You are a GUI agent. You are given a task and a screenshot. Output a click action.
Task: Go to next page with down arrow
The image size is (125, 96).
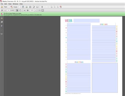(5, 10)
